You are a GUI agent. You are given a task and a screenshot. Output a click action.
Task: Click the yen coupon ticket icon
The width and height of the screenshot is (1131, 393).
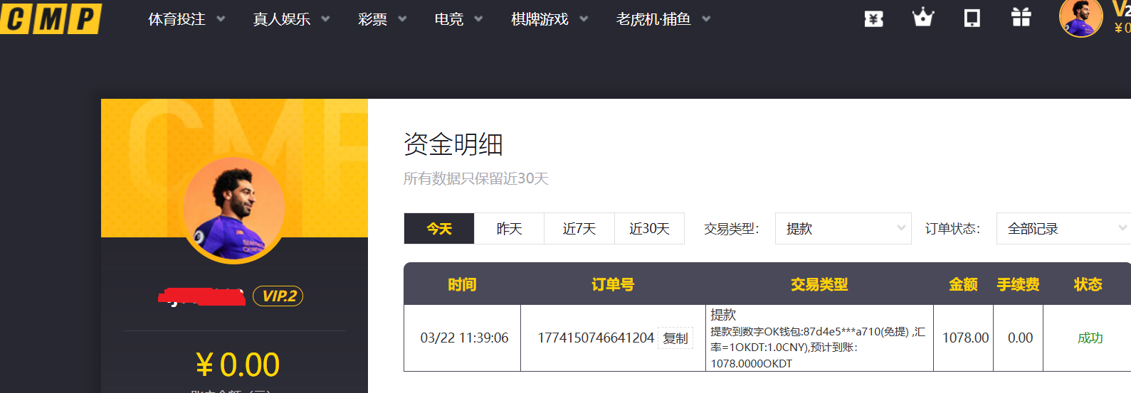[x=873, y=19]
